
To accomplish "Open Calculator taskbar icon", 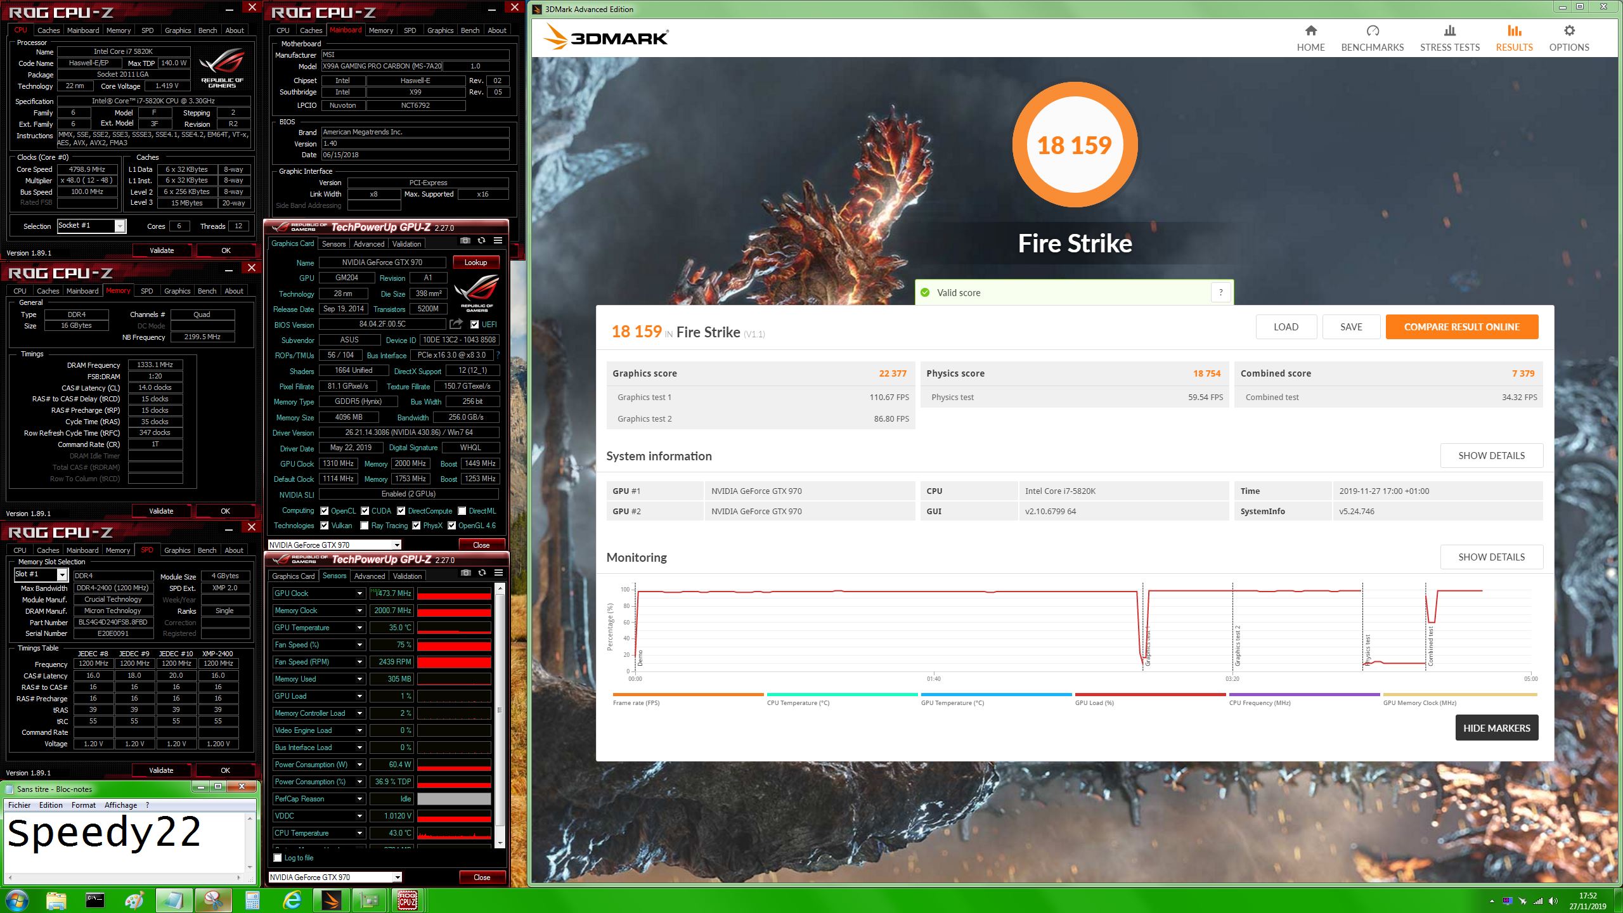I will pos(252,900).
